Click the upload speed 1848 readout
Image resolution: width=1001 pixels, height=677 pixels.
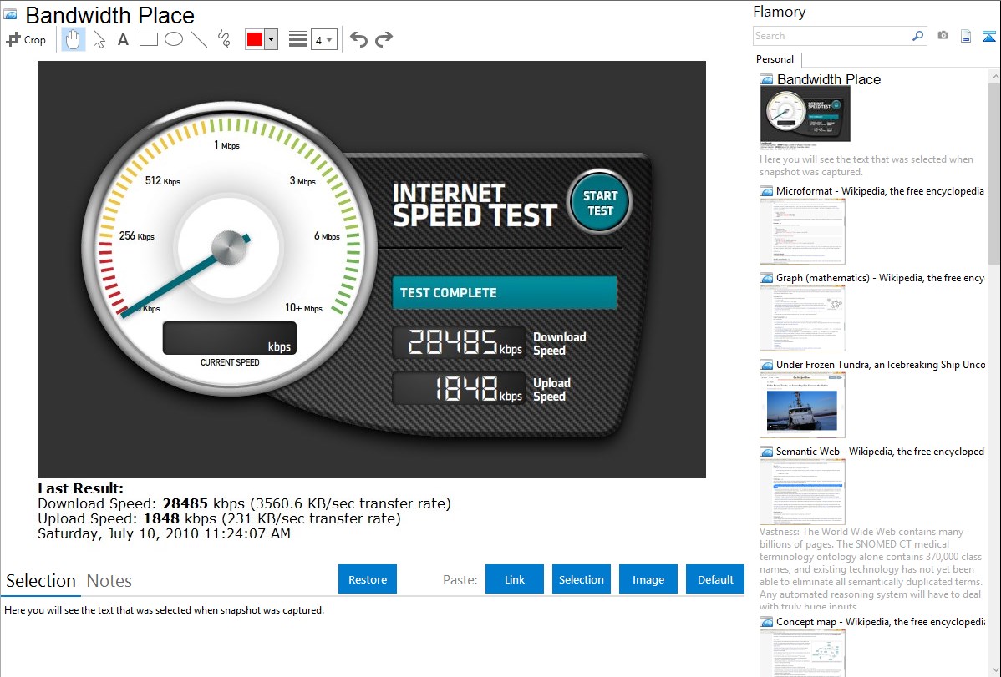point(459,389)
